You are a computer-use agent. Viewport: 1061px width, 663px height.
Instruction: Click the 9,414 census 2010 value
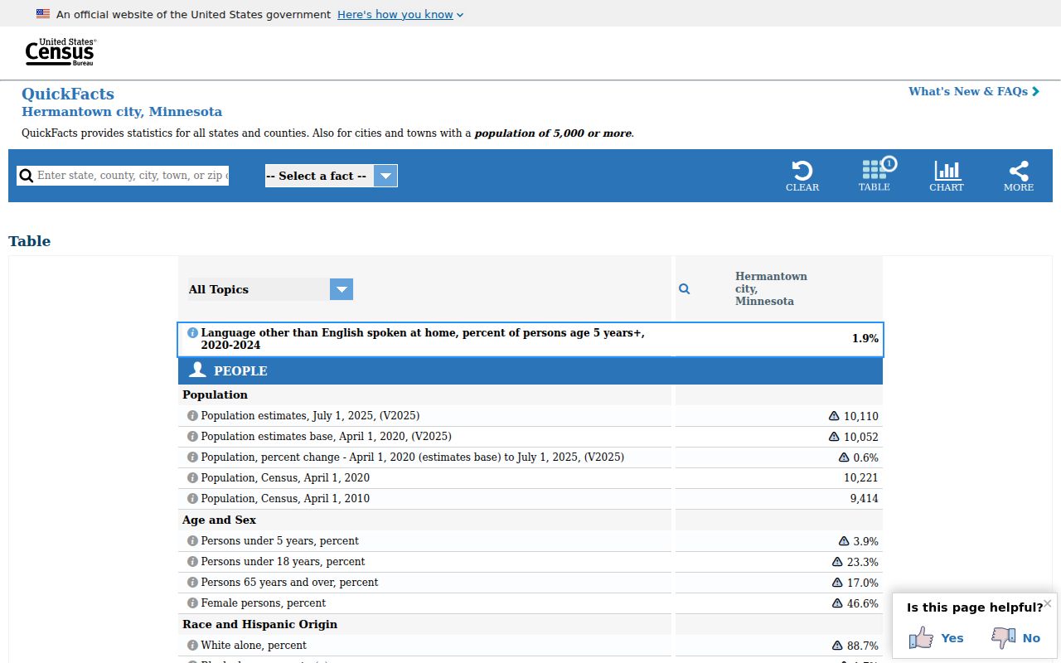coord(864,499)
